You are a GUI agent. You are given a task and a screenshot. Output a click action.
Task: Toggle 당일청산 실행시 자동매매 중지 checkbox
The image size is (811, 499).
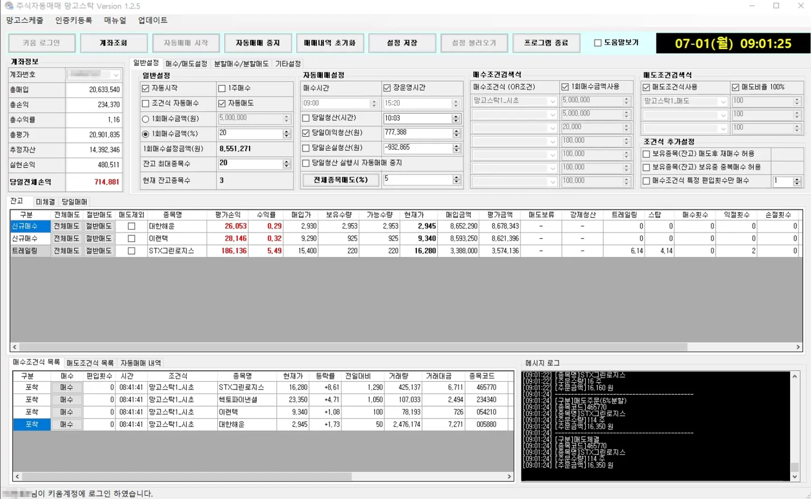click(306, 163)
